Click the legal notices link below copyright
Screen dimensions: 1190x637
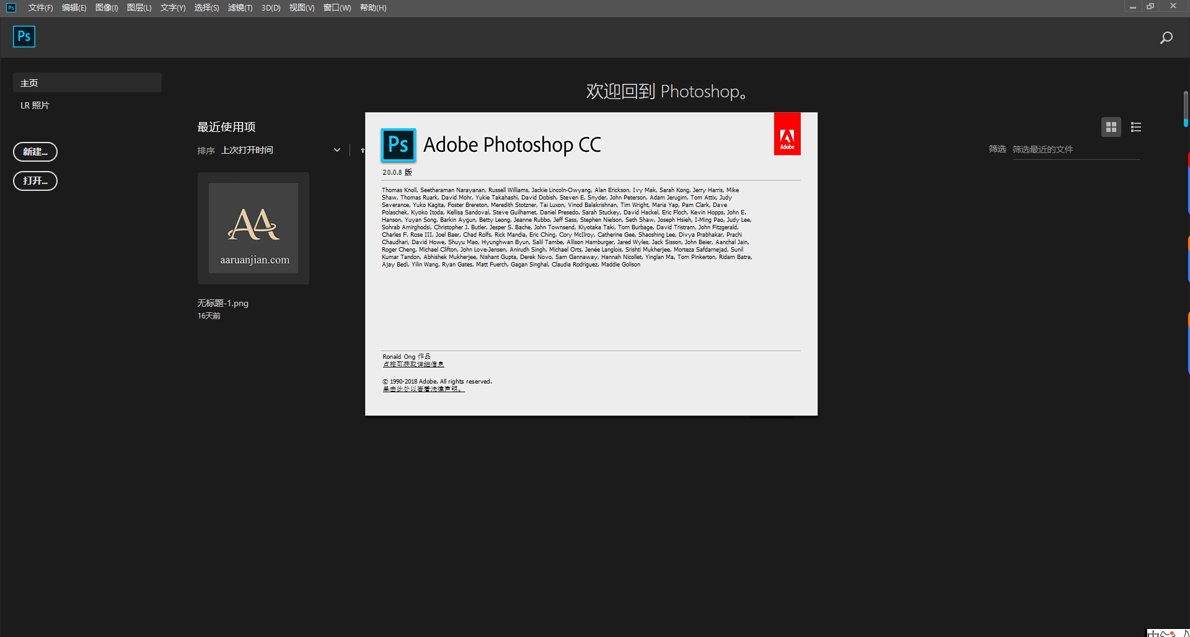point(423,389)
